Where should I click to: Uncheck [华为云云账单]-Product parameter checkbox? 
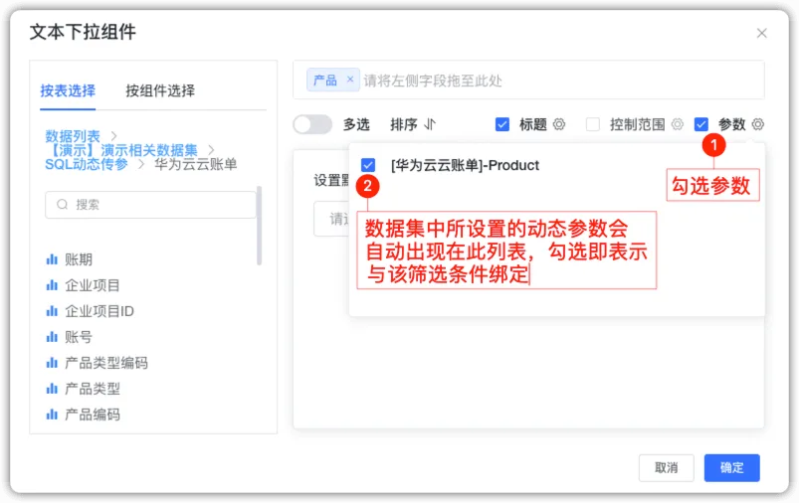pyautogui.click(x=368, y=165)
